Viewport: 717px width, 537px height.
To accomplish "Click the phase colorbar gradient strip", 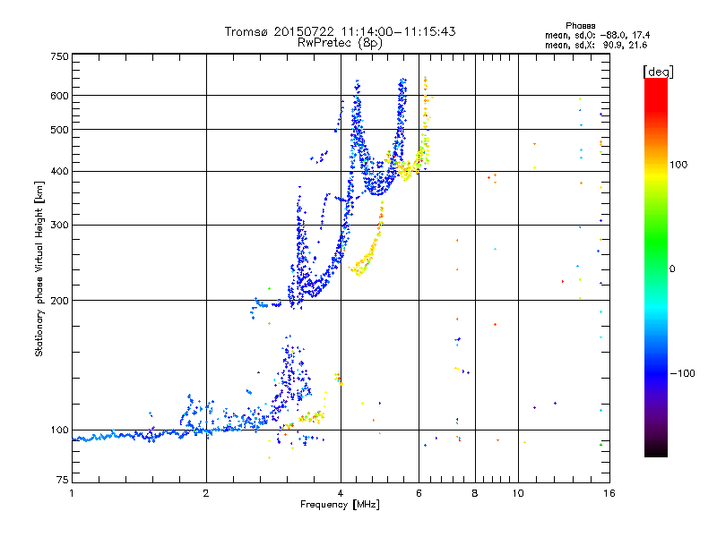I will click(656, 268).
